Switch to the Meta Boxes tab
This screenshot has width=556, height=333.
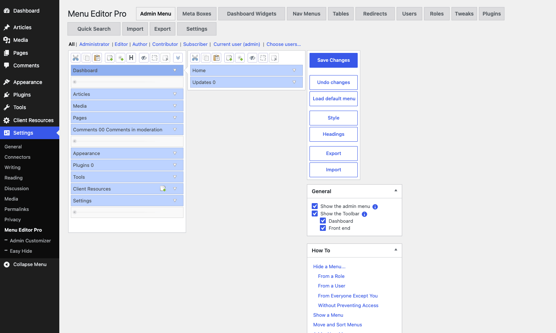pyautogui.click(x=197, y=14)
